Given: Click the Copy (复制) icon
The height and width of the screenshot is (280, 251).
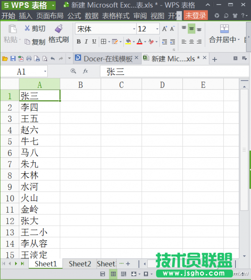Looking at the screenshot, I should pyautogui.click(x=27, y=41).
